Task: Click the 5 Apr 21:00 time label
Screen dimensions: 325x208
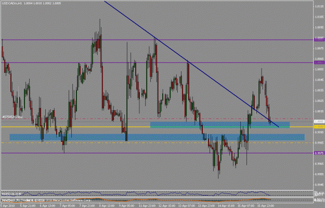Action: point(28,206)
